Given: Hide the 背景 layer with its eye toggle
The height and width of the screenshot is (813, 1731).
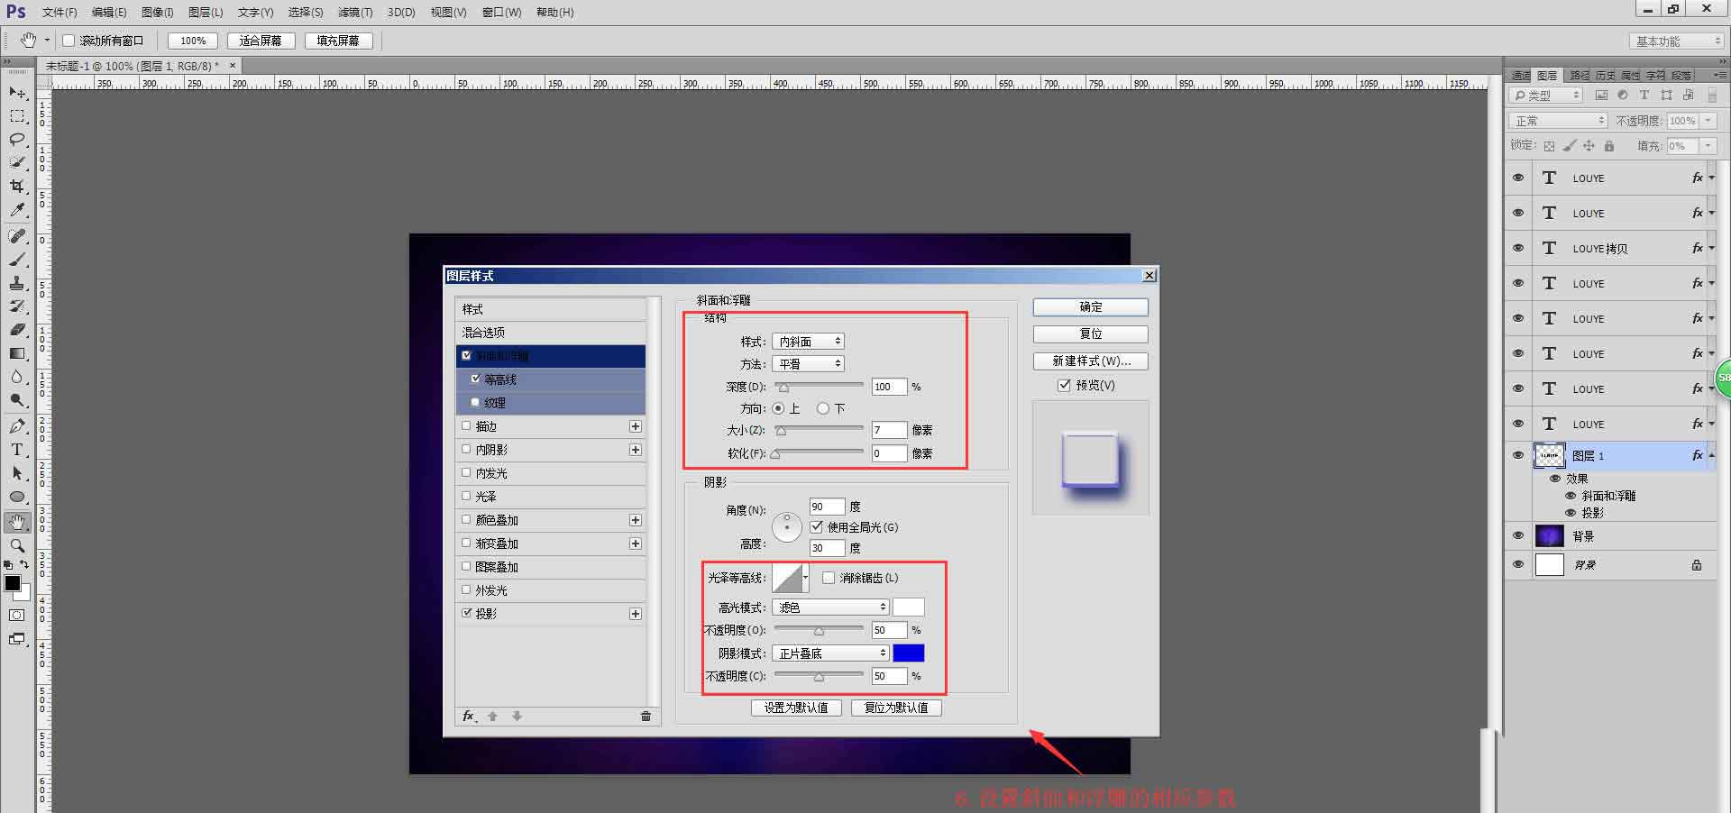Looking at the screenshot, I should 1517,534.
